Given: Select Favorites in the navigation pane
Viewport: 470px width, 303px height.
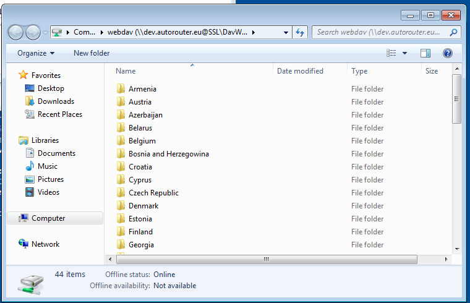Looking at the screenshot, I should click(40, 75).
